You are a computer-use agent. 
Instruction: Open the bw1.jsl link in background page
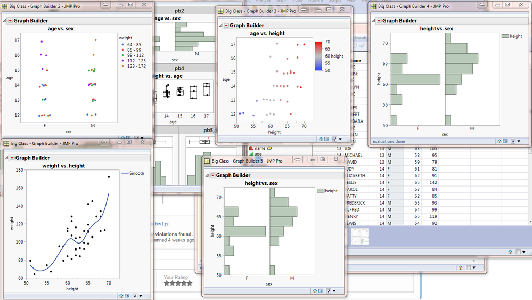click(162, 224)
